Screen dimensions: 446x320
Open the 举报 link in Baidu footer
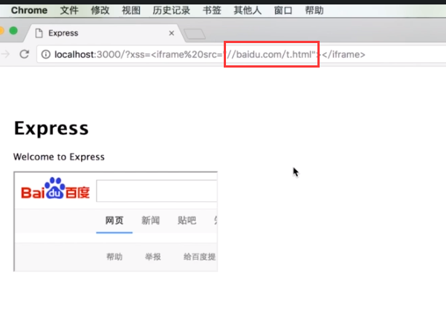tap(153, 257)
